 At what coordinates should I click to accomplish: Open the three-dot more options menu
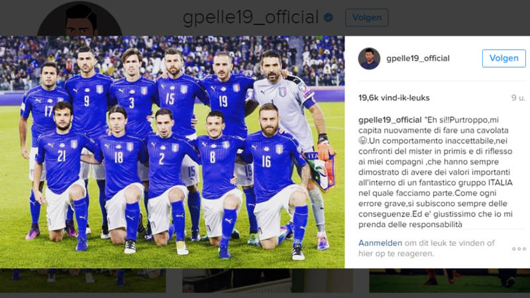(x=519, y=249)
